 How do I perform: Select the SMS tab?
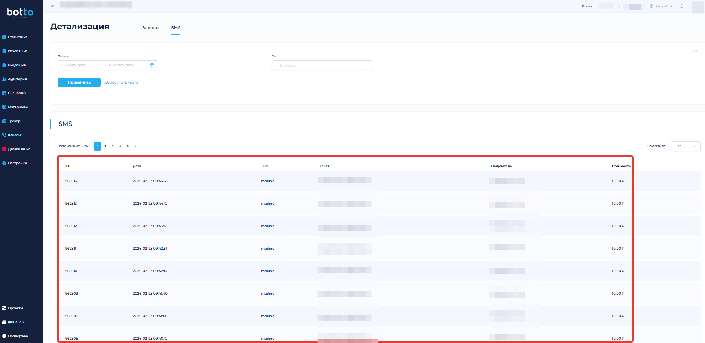[x=176, y=28]
